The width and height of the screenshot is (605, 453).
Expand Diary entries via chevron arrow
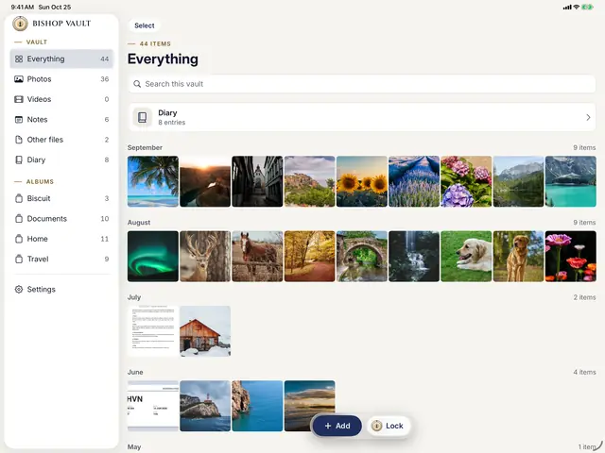point(588,117)
